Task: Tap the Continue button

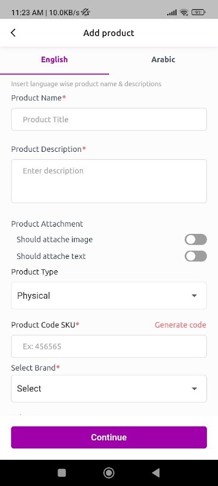Action: (109, 437)
